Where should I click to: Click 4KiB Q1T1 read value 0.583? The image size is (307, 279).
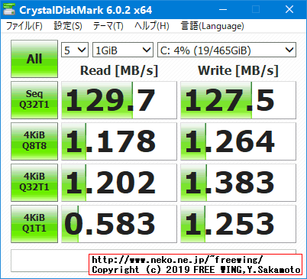pyautogui.click(x=119, y=224)
